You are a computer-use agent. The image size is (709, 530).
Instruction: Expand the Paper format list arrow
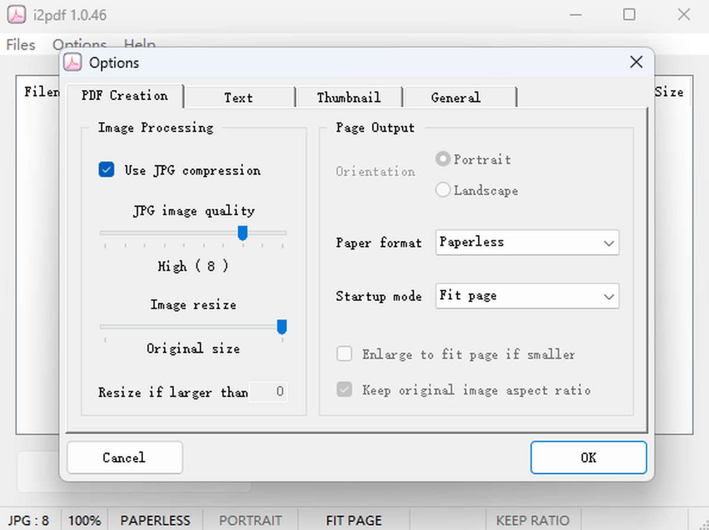tap(609, 243)
